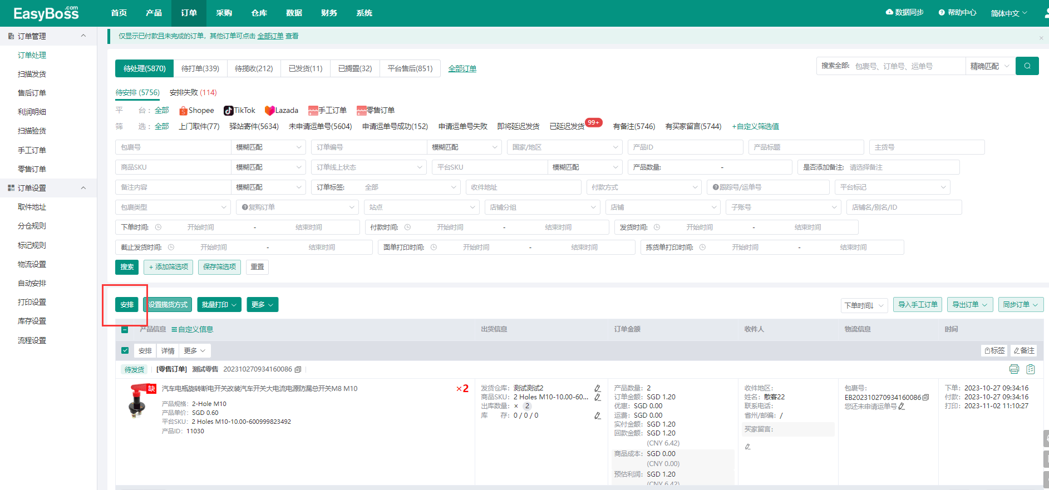Open the 仓库 top menu
This screenshot has height=490, width=1049.
(259, 13)
